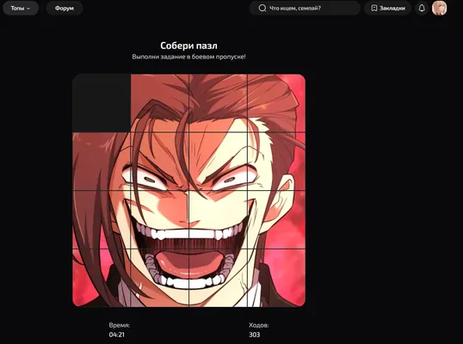Screen dimensions: 463x344
Task: Go to the Форум section
Action: [x=64, y=9]
